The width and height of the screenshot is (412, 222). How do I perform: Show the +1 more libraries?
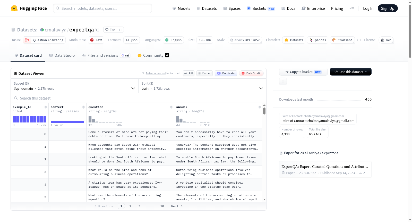(359, 40)
